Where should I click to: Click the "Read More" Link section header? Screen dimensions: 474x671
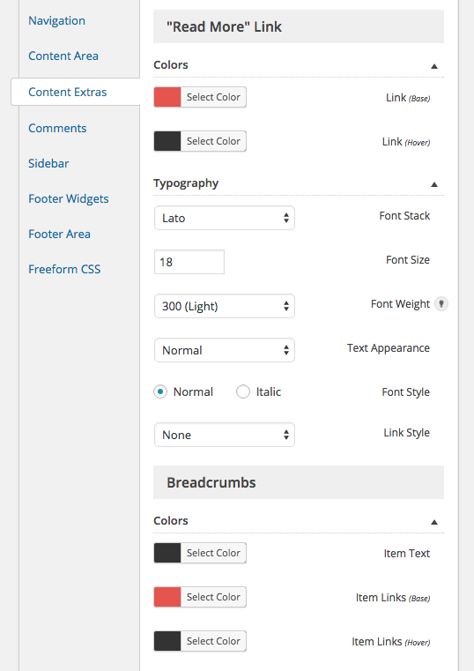(299, 26)
